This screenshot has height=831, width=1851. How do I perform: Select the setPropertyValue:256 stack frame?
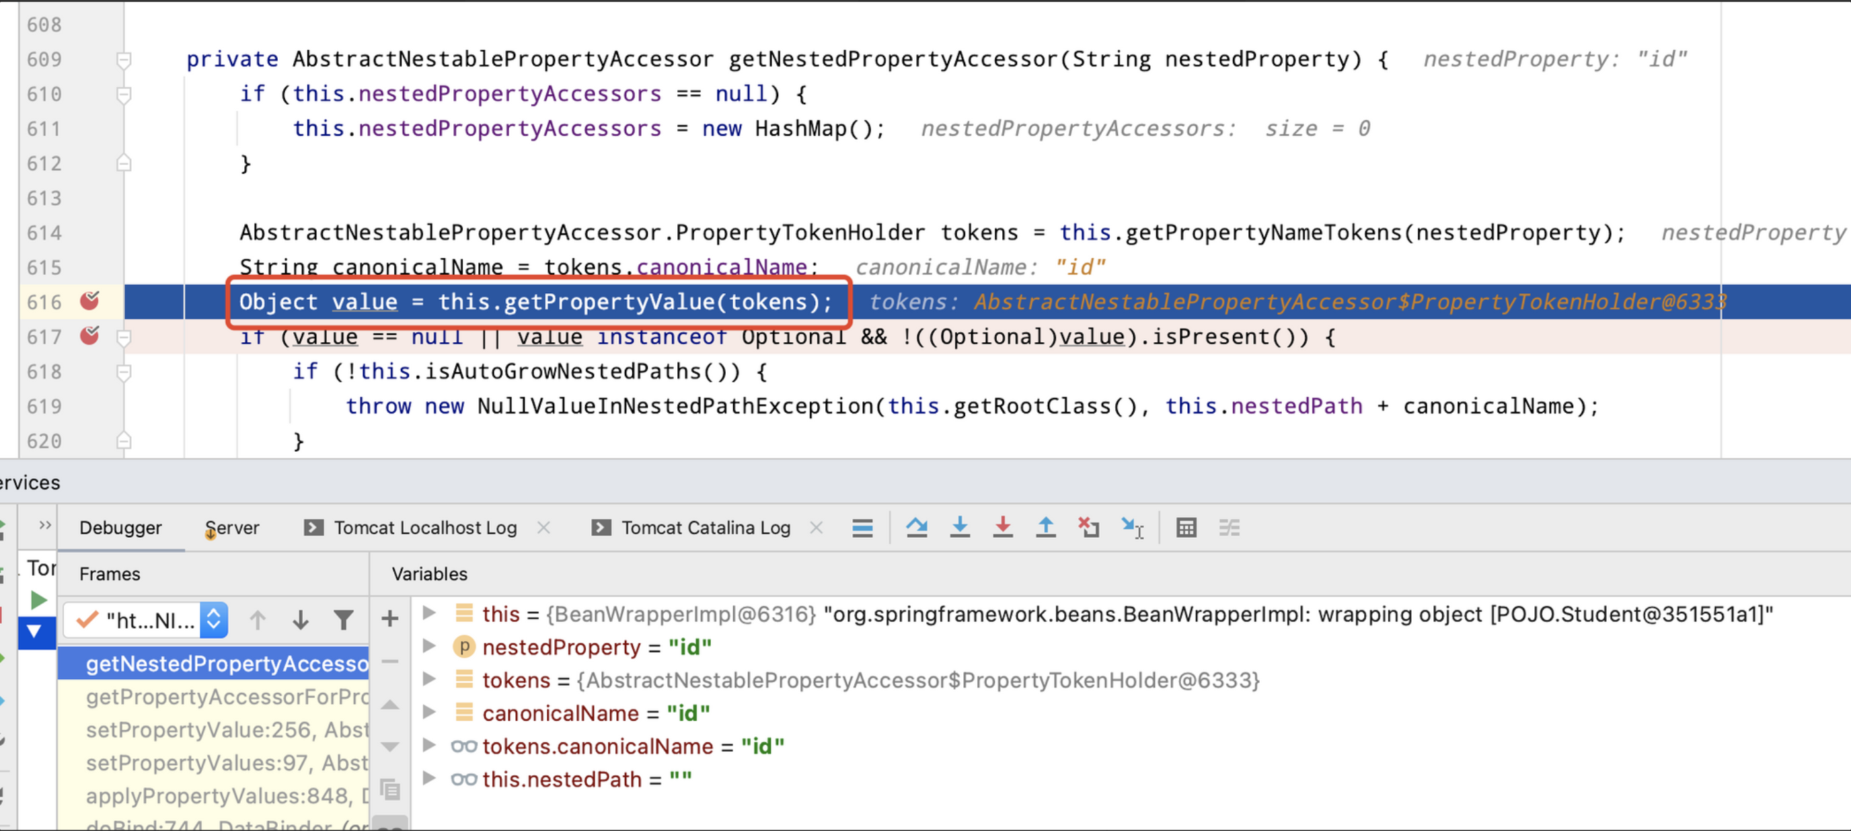coord(213,729)
